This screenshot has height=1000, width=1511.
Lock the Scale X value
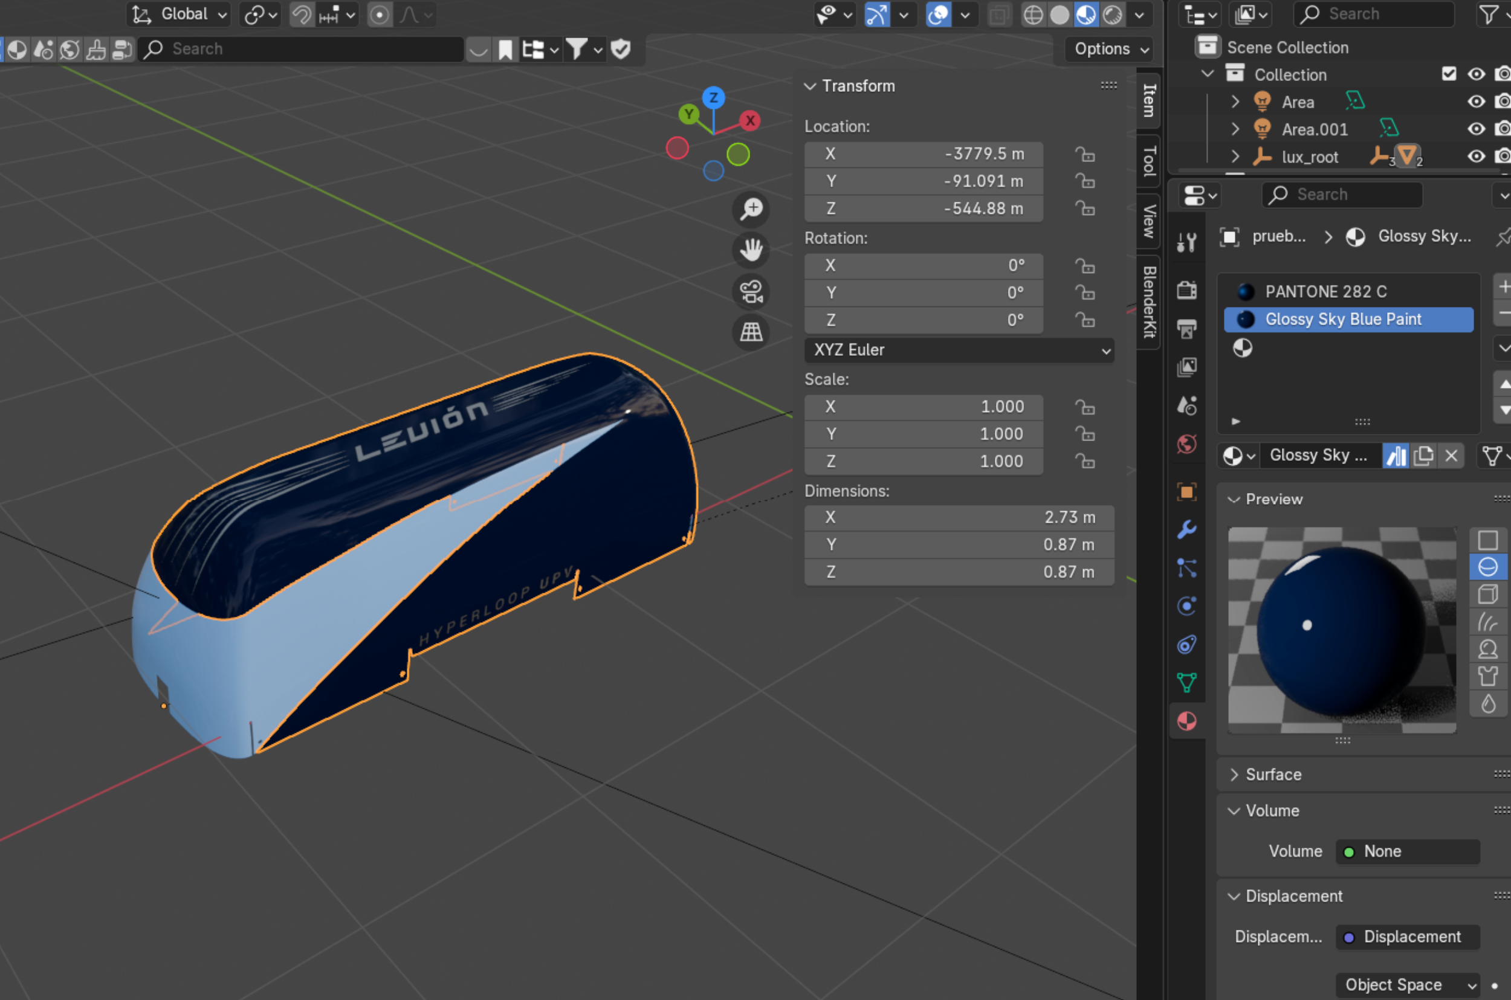click(x=1084, y=407)
